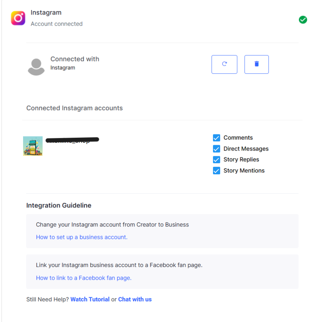Open How to set up a business account link
This screenshot has height=322, width=322.
82,237
